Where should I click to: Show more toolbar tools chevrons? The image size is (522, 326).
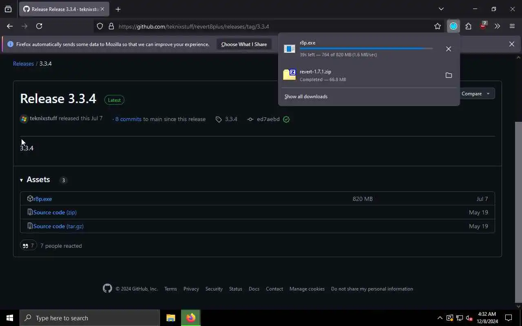[x=497, y=26]
